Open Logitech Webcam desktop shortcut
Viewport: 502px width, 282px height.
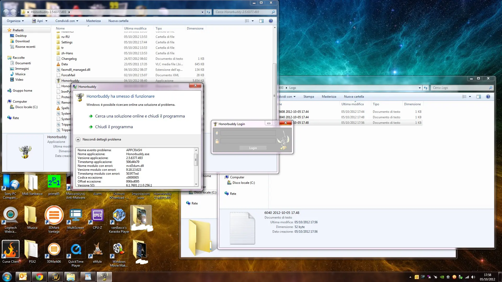click(10, 220)
